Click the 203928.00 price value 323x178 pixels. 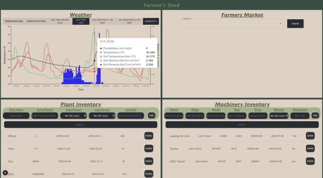pyautogui.click(x=256, y=136)
